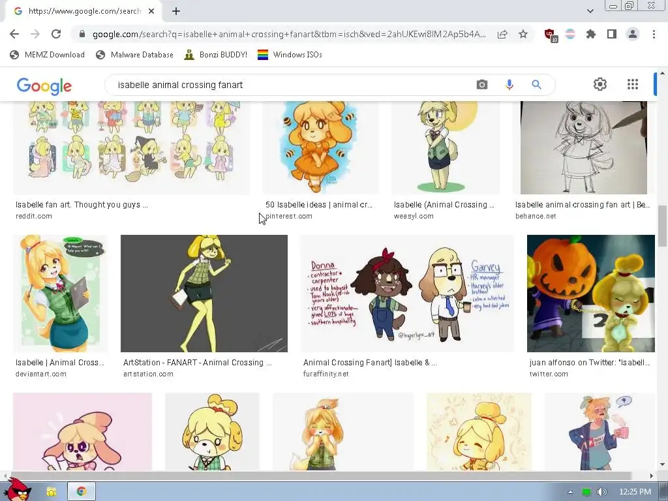Image resolution: width=668 pixels, height=501 pixels.
Task: Click the search box with isabelle query
Action: point(294,85)
